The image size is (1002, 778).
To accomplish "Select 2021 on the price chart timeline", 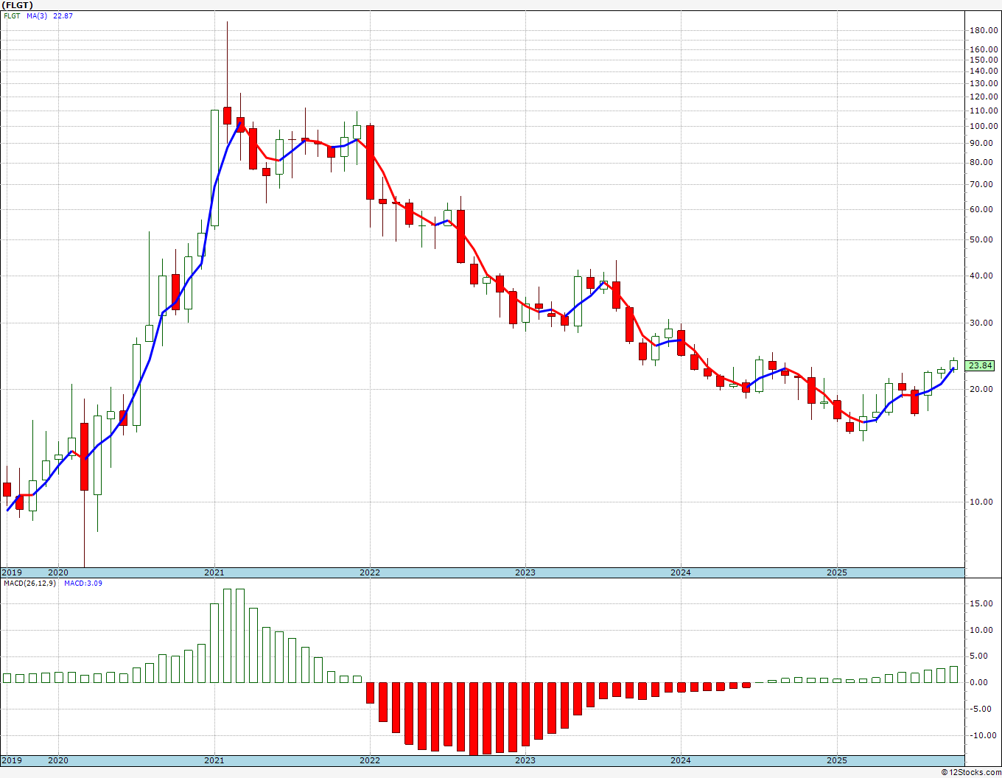I will pyautogui.click(x=214, y=572).
